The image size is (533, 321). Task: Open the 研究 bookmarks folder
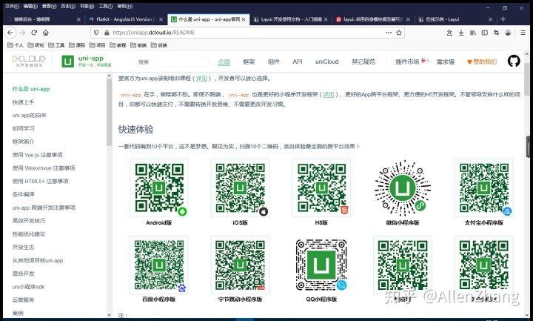pos(36,45)
